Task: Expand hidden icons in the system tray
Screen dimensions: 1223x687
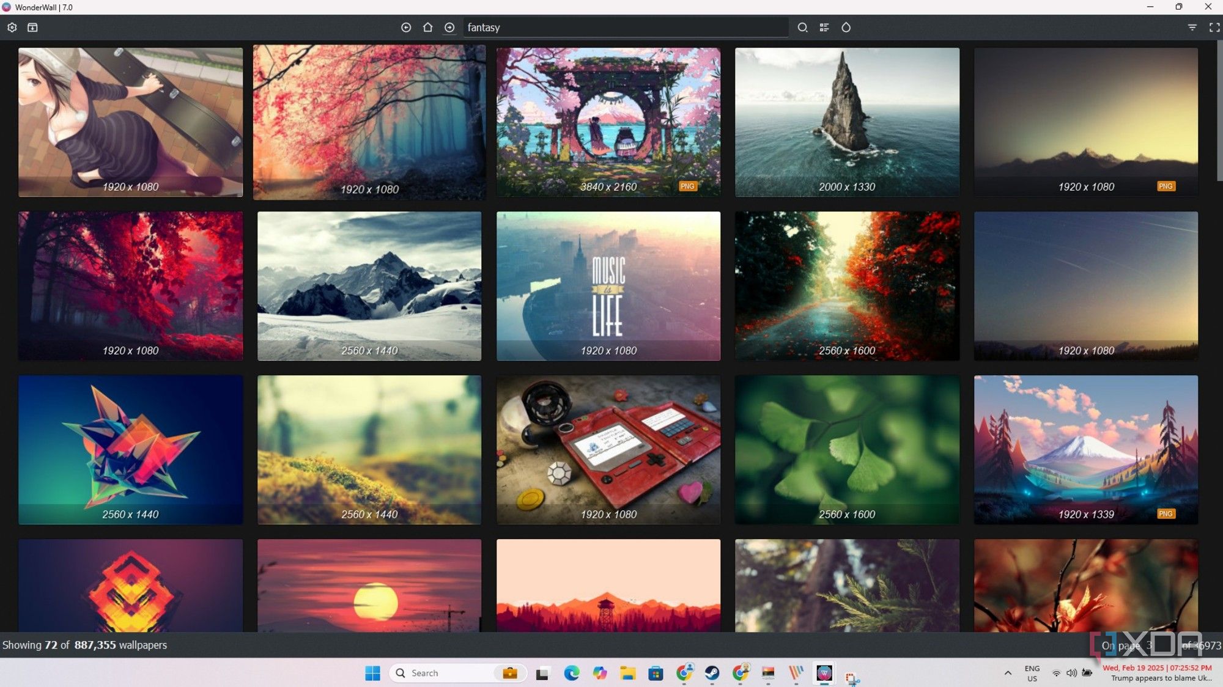Action: tap(1008, 673)
